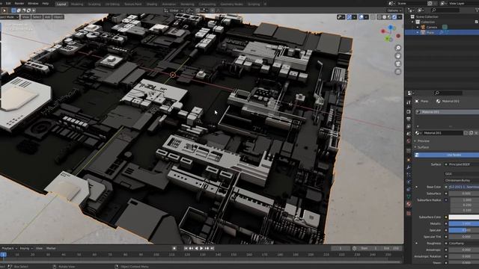Adjust the Specular slider
Image resolution: width=479 pixels, height=269 pixels.
pyautogui.click(x=464, y=230)
